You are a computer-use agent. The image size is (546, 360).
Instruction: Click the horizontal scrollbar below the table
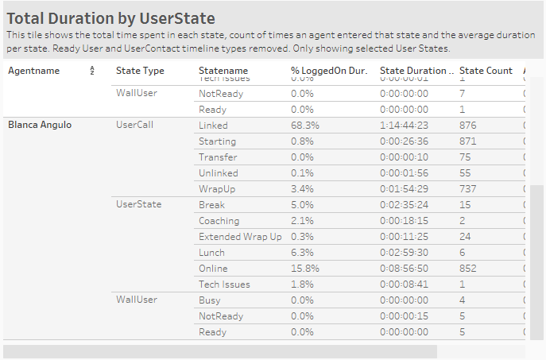(220, 350)
